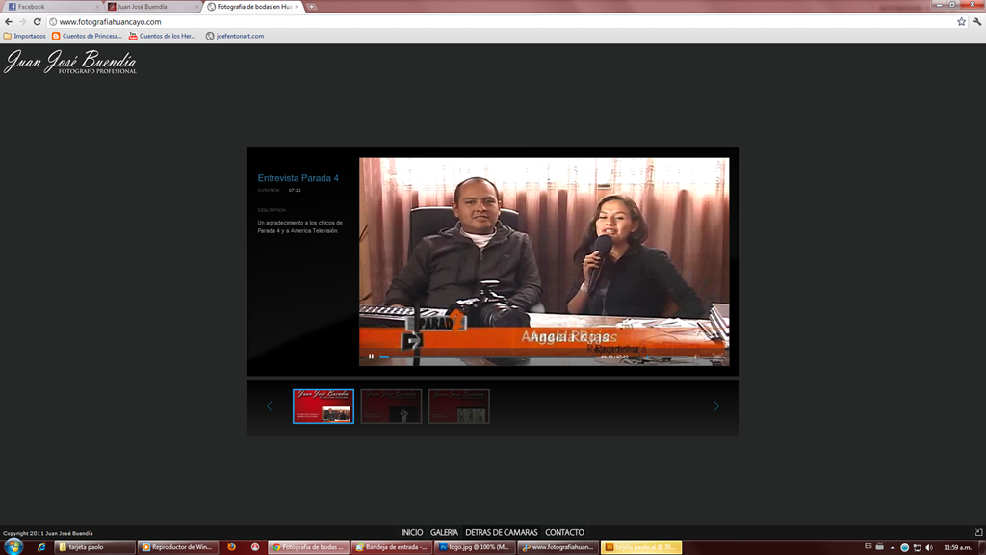This screenshot has height=555, width=986.
Task: Open the third dimmed video thumbnail
Action: (x=459, y=406)
